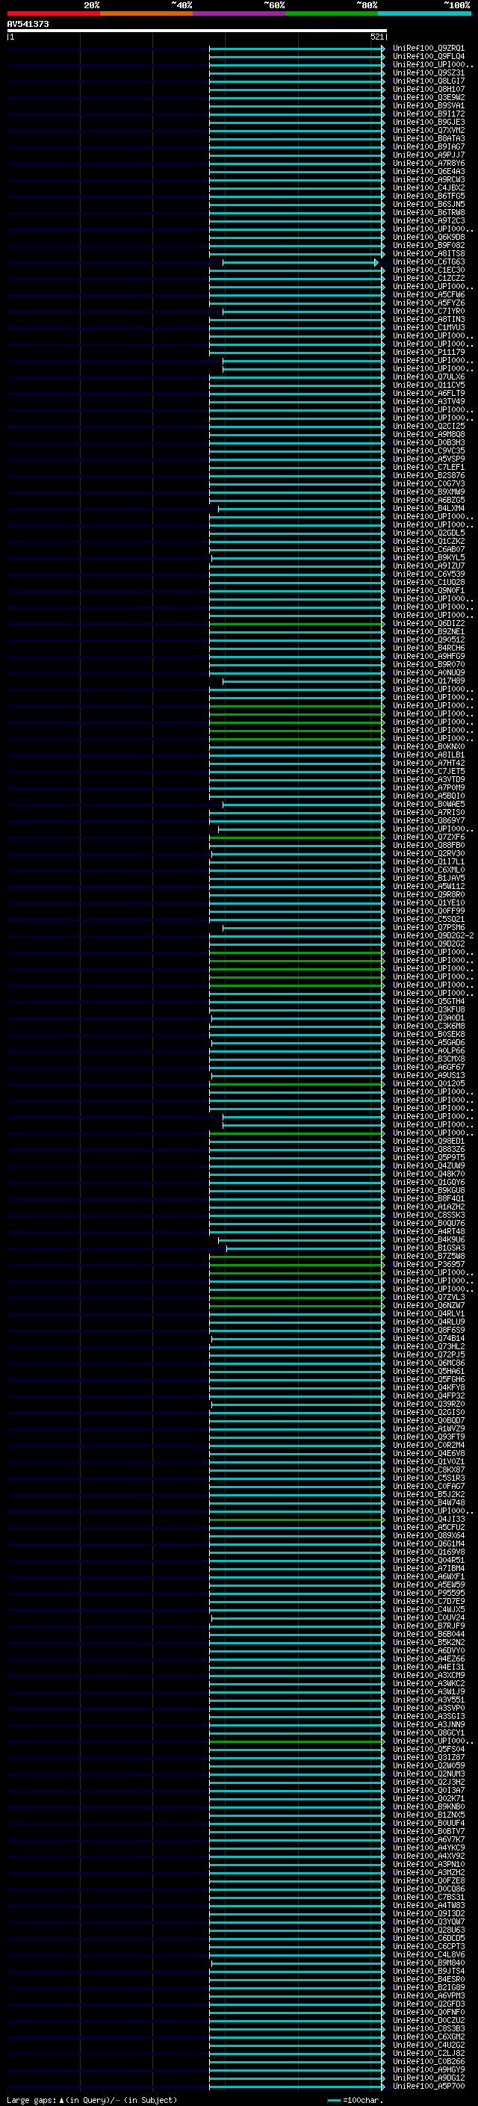Image resolution: width=478 pixels, height=2106 pixels.
Task: Click the arrowhead ending the UniRef100_C6TG63 bar
Action: tap(376, 262)
